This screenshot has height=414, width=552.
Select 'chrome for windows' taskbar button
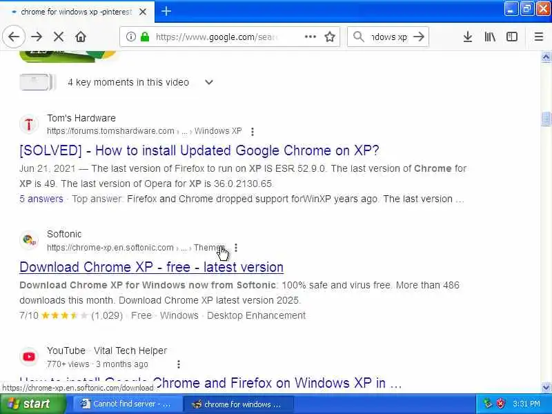(238, 404)
